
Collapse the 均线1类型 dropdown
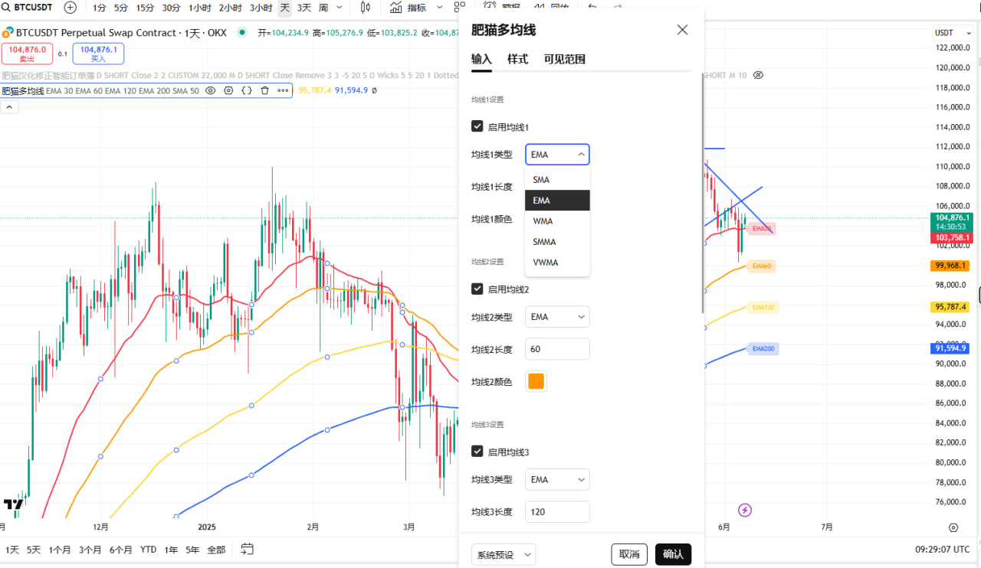pyautogui.click(x=557, y=155)
